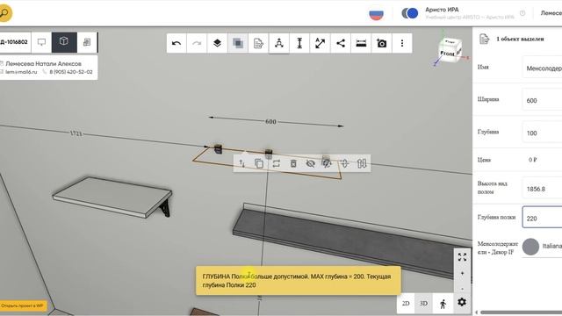Viewport: 562px width, 316px height.
Task: Edit the Высота над полом field 1856.8
Action: point(542,189)
